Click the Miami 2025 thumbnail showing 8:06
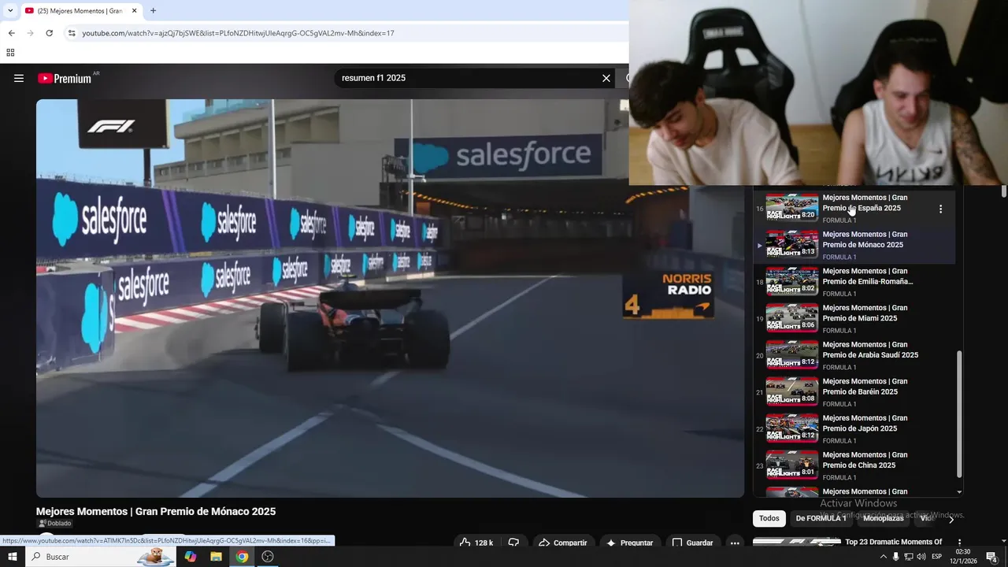 coord(792,318)
